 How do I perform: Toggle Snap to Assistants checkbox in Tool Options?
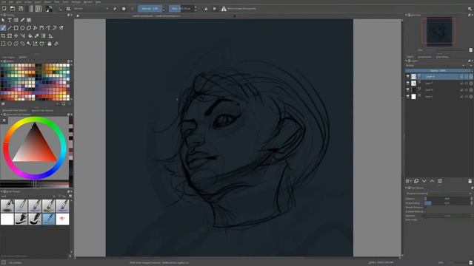tap(425, 219)
